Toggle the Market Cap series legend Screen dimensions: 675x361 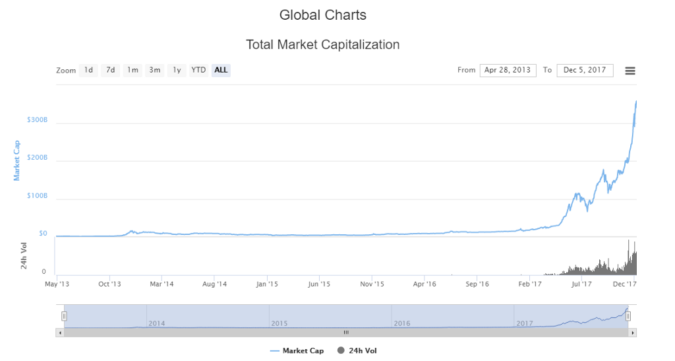coord(297,351)
